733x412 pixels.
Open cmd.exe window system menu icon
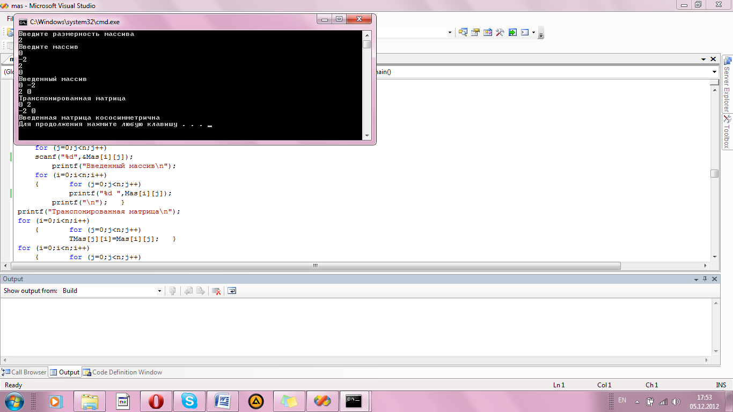(x=23, y=22)
